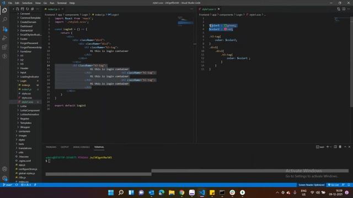Expand the ForgotPassword folder
Image resolution: width=353 pixels, height=198 pixels.
click(x=29, y=43)
